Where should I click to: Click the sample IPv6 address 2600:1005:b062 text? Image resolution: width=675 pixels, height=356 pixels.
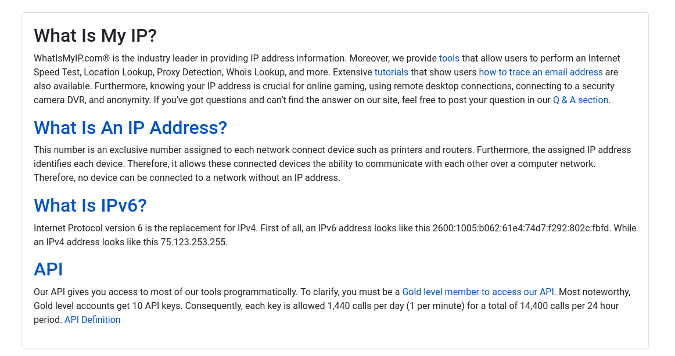521,228
